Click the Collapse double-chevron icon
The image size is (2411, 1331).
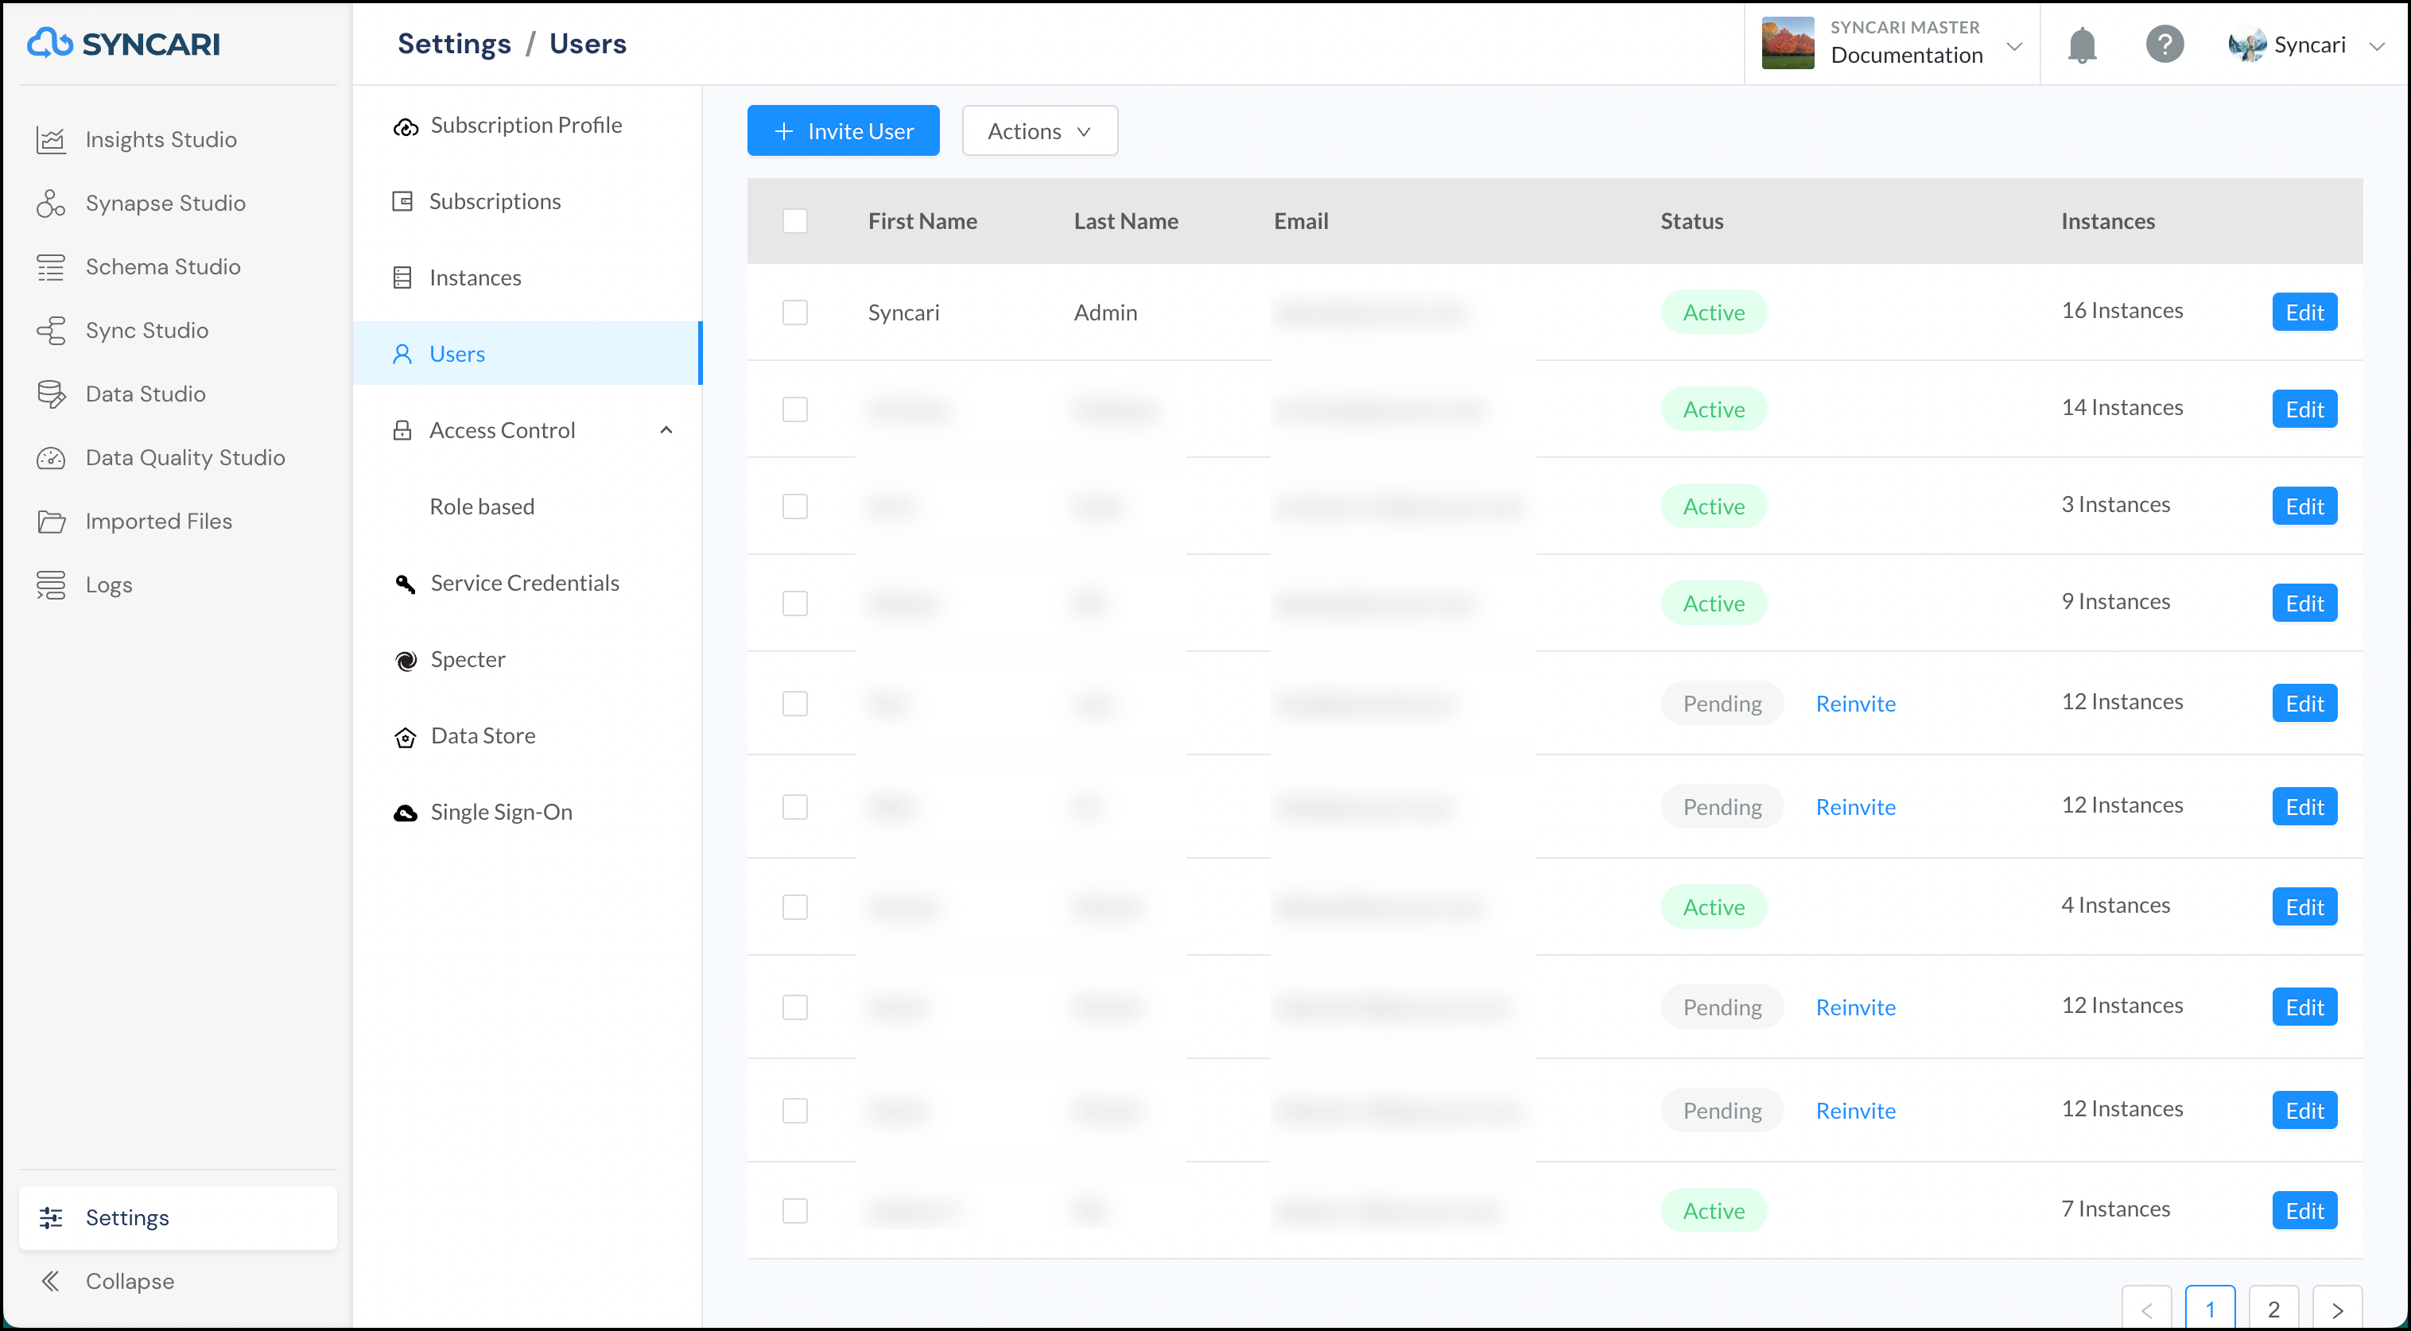51,1282
